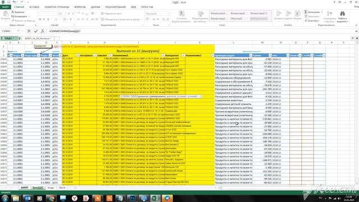Switch to the Вставка ribbon tab
The image size is (359, 202).
(34, 7)
